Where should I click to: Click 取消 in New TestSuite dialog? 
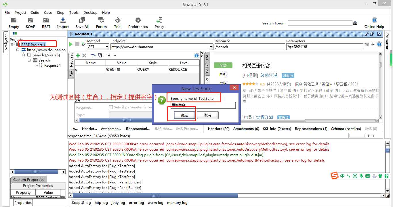(208, 115)
